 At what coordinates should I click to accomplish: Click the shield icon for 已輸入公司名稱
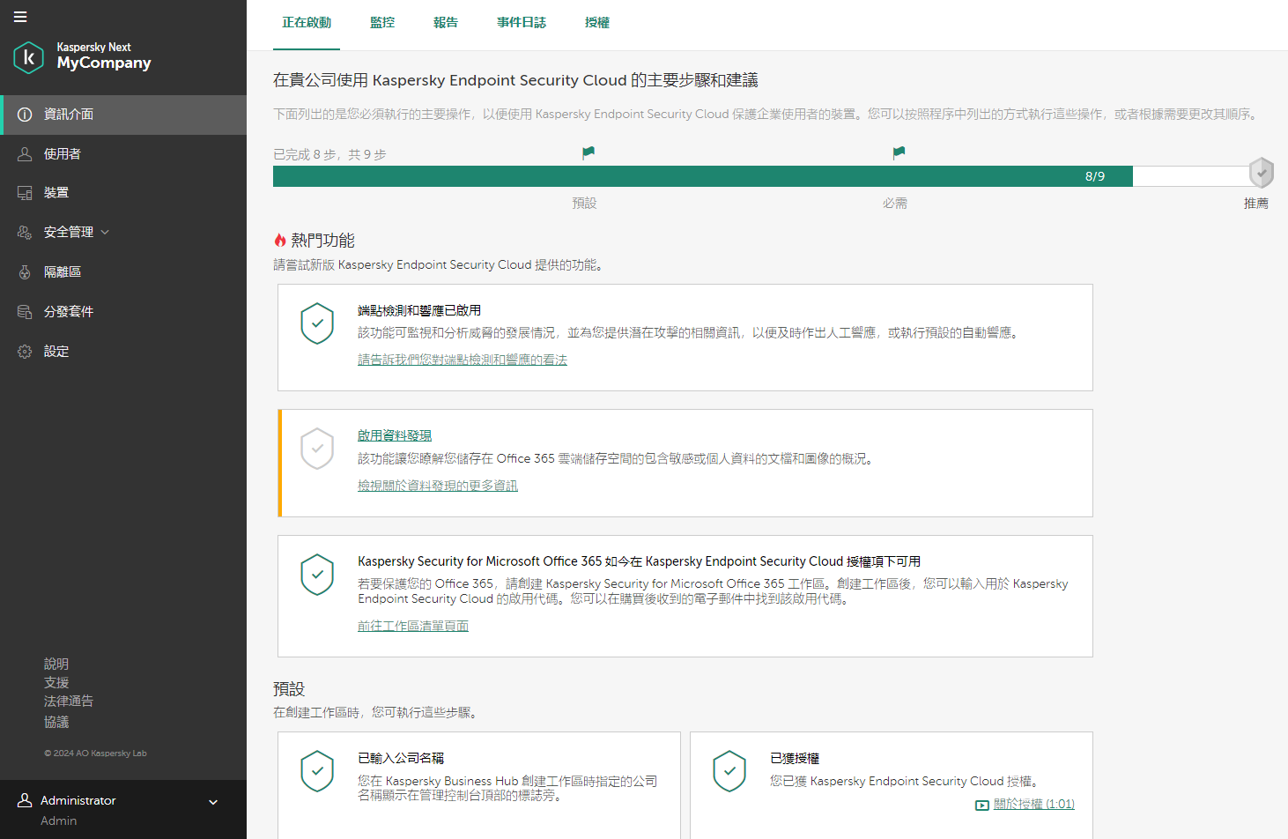pos(317,771)
